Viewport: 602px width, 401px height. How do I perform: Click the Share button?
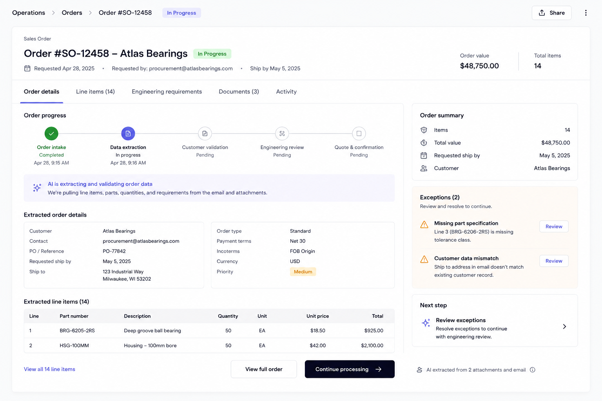coord(551,13)
